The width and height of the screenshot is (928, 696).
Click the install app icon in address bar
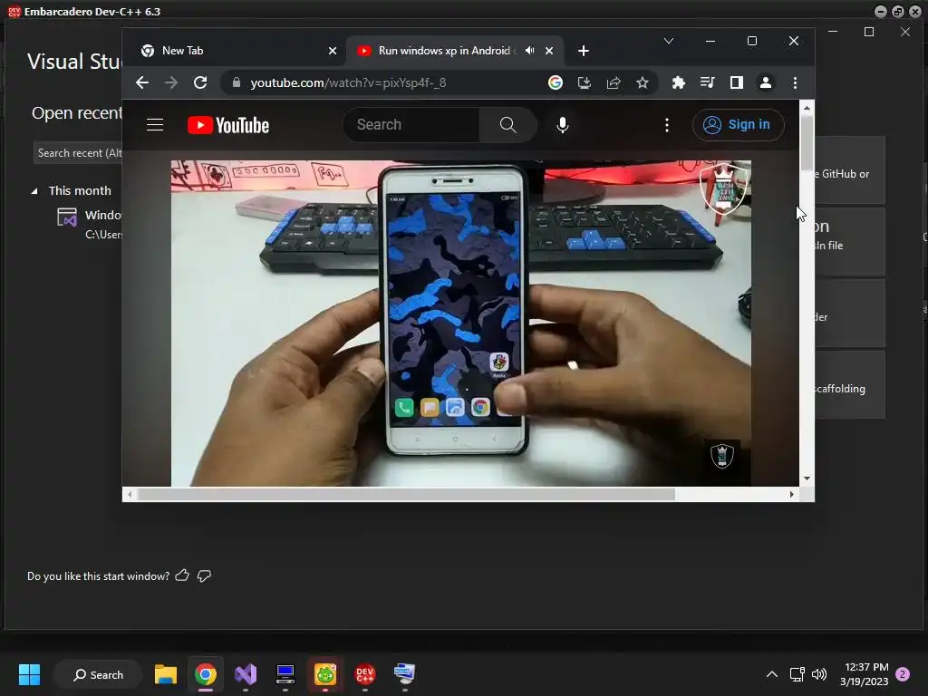(x=585, y=82)
